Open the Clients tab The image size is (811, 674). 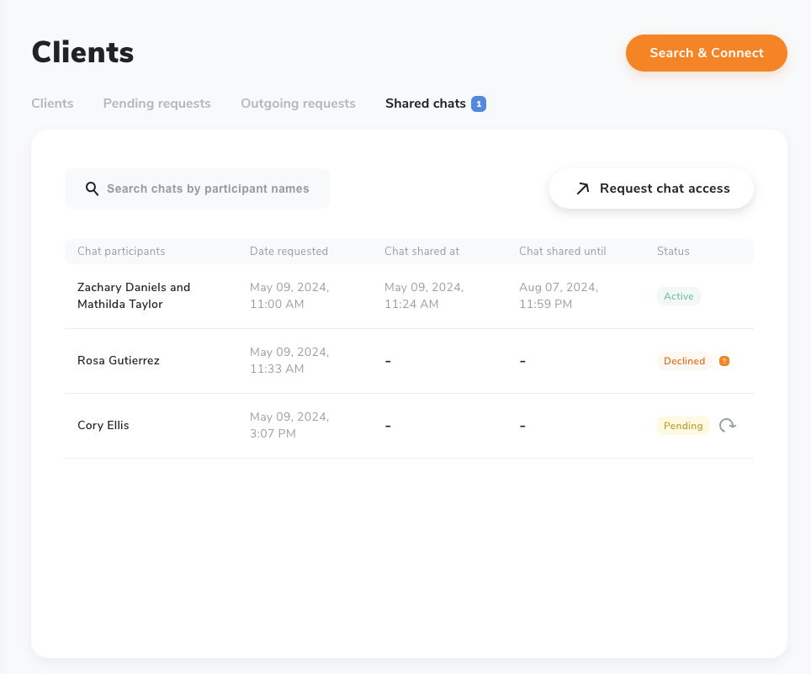52,103
